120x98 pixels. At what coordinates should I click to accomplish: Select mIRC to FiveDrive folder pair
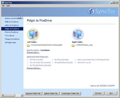tap(12, 25)
